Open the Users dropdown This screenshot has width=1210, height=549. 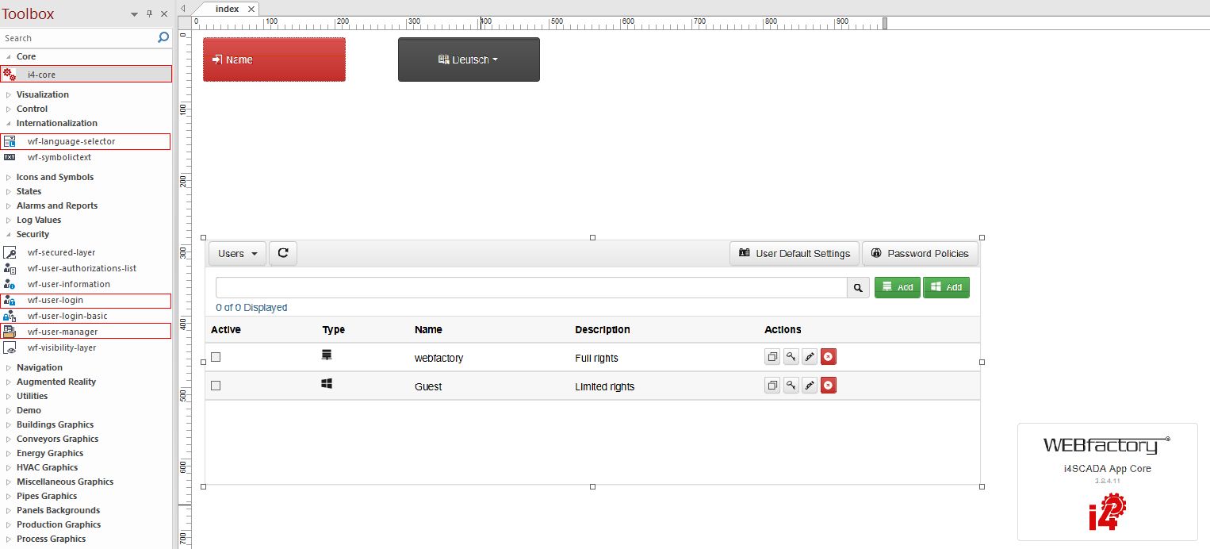236,253
